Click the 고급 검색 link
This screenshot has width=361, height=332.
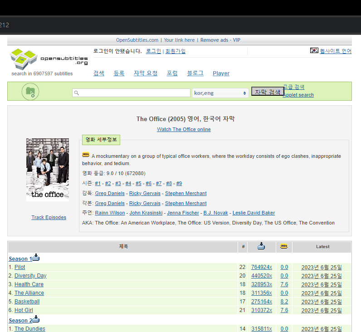(x=293, y=87)
